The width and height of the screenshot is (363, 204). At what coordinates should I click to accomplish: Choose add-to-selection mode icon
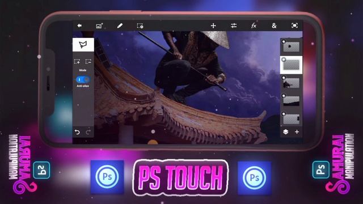(77, 62)
